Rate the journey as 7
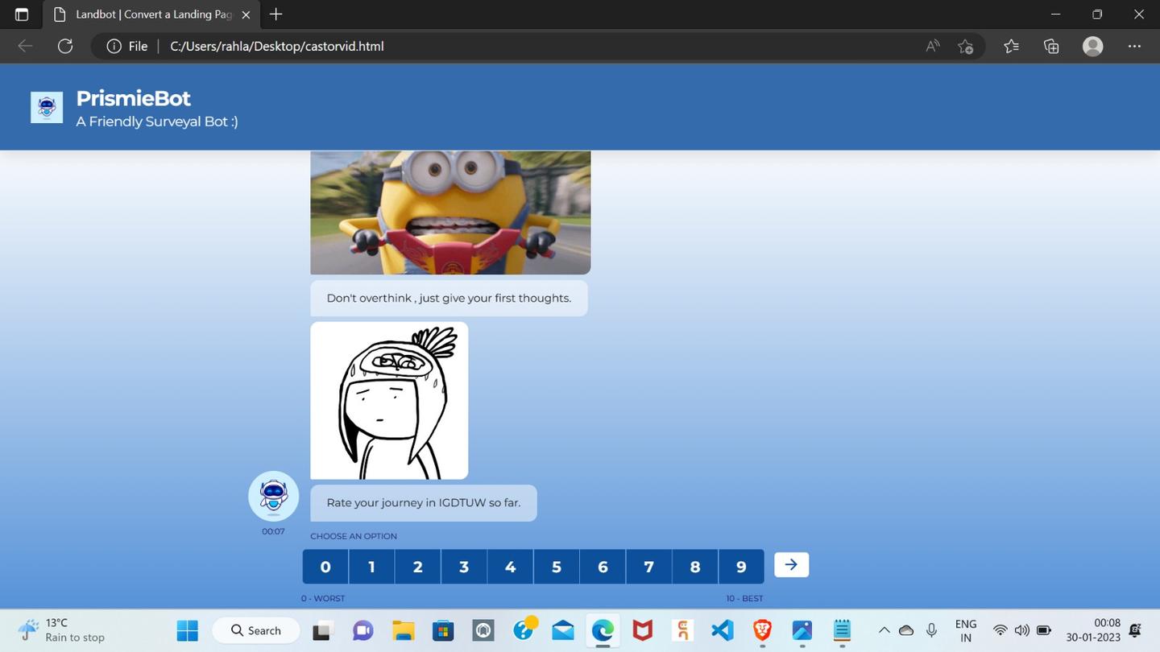1160x652 pixels. coord(648,567)
